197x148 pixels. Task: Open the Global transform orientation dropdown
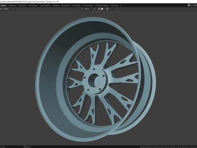point(87,9)
